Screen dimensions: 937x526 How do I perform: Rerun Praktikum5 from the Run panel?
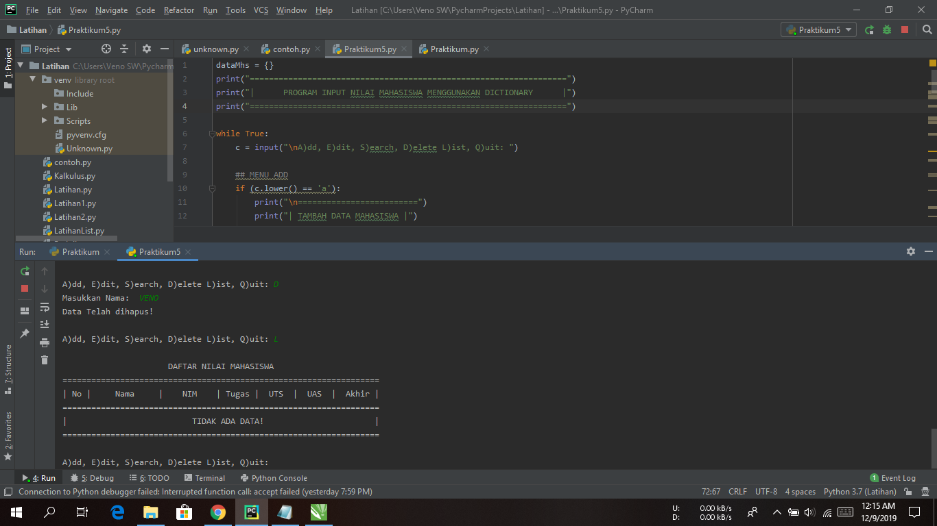(x=25, y=271)
